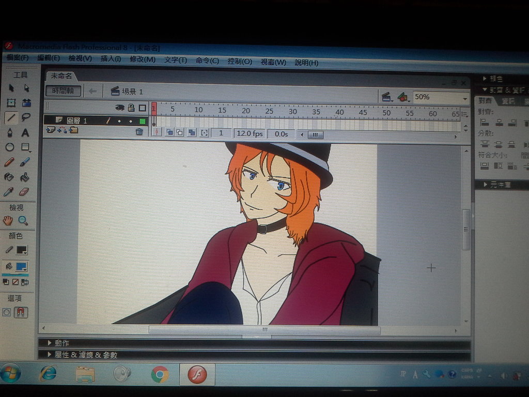
Task: Click the Black and White colors button
Action: [x=6, y=282]
